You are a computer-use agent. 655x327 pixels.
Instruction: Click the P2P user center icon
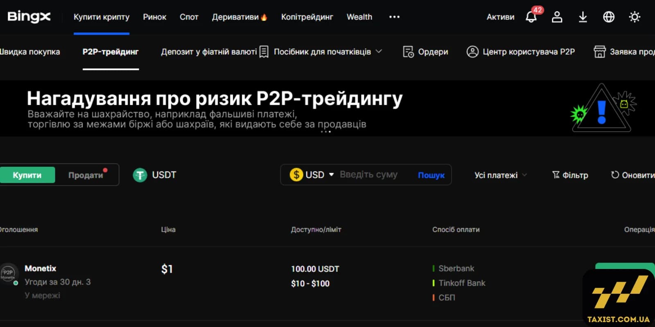pyautogui.click(x=472, y=52)
